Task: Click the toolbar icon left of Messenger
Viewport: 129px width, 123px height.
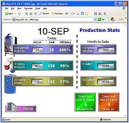Action: coord(100,14)
